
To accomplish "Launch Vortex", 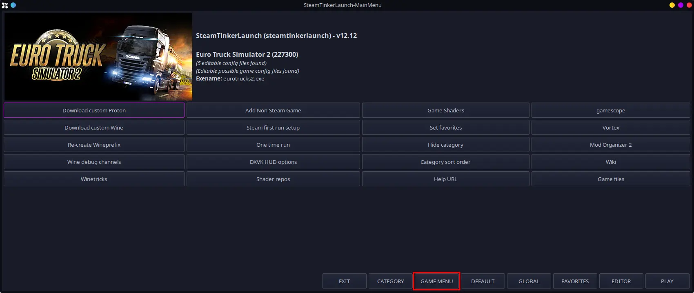I will point(611,127).
